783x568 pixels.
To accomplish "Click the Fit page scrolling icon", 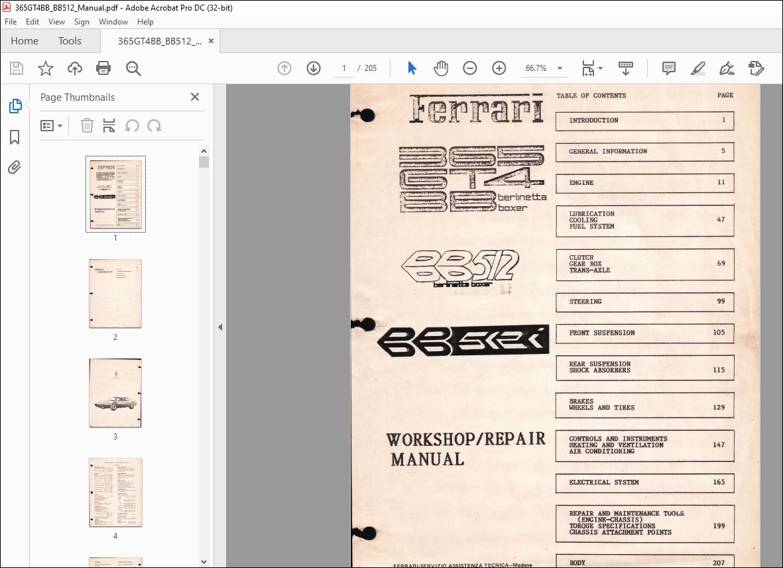I will pyautogui.click(x=588, y=68).
